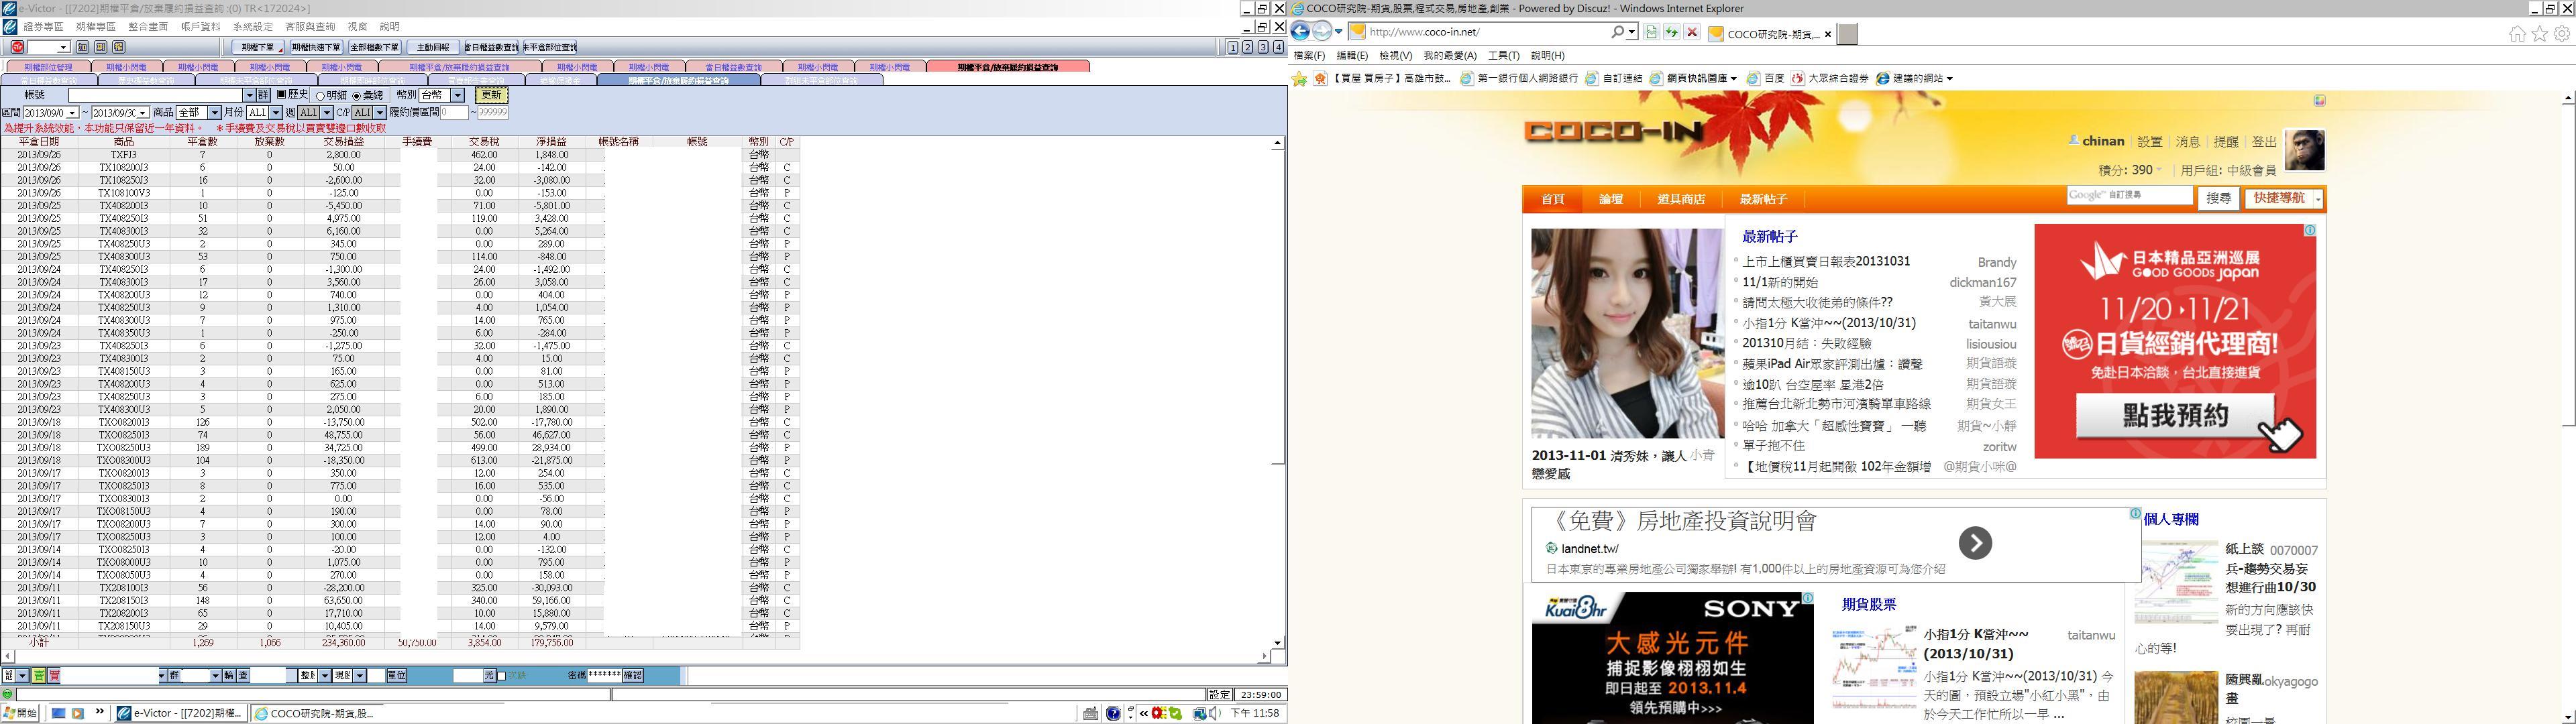Open a new tab in IE
This screenshot has height=724, width=2576.
tap(1847, 34)
